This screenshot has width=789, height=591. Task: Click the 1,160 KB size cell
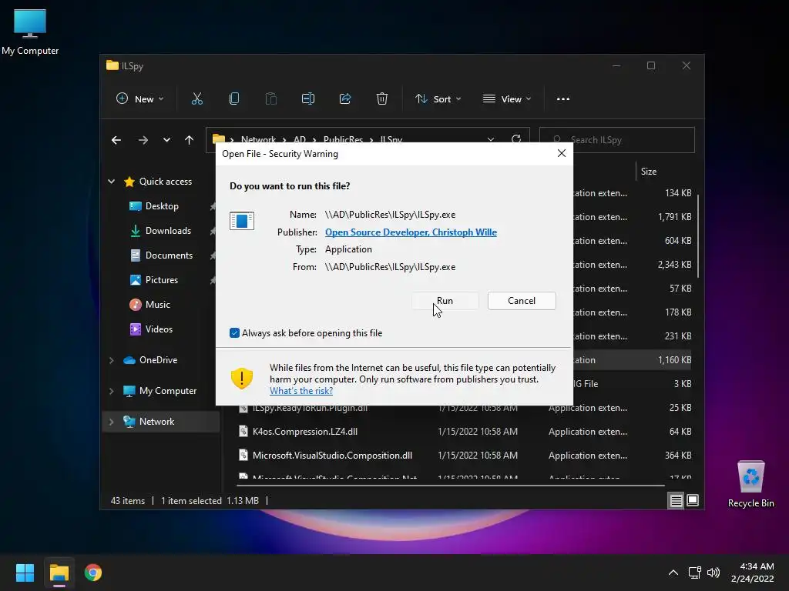point(674,360)
